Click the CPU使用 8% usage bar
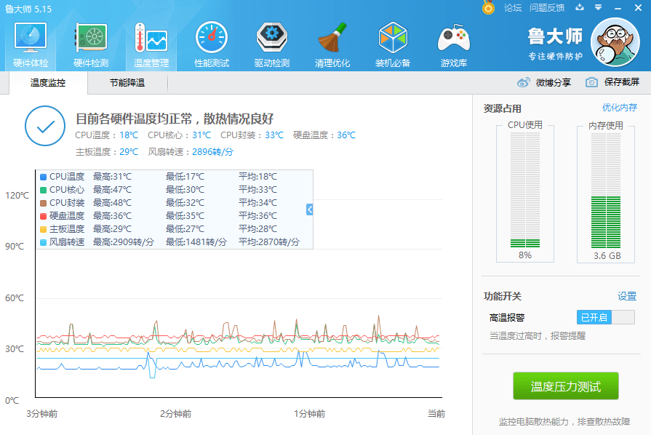 click(524, 190)
